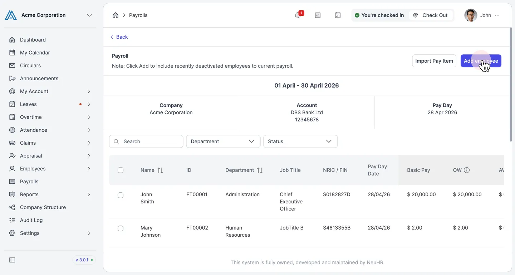Tick the select-all checkbox in the table header
The image size is (515, 275).
pos(121,170)
